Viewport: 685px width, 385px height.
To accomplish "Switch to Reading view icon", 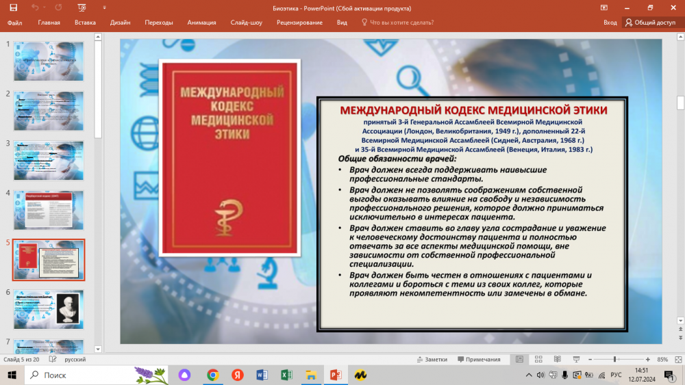I will (558, 359).
